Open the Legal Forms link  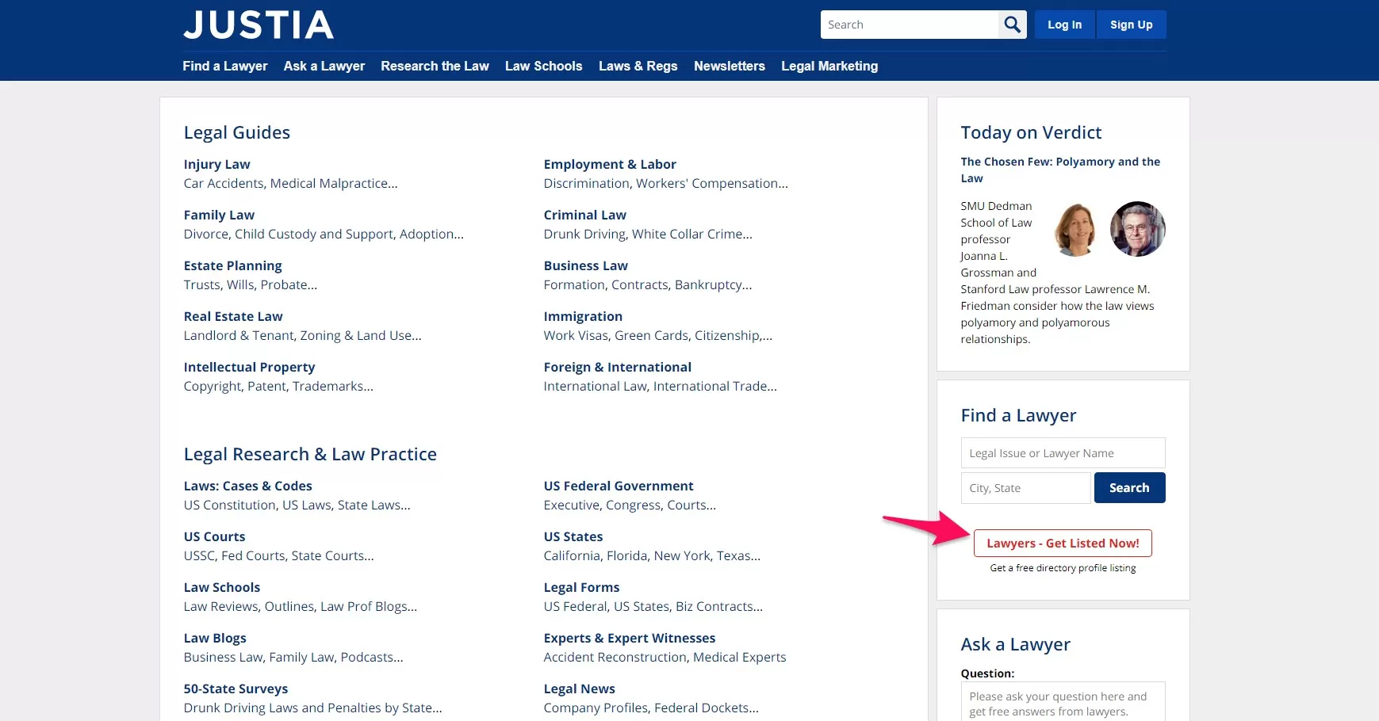click(581, 587)
